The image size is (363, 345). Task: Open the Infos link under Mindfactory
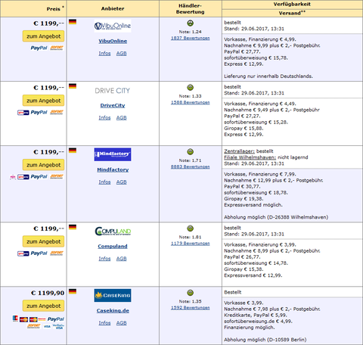104,182
